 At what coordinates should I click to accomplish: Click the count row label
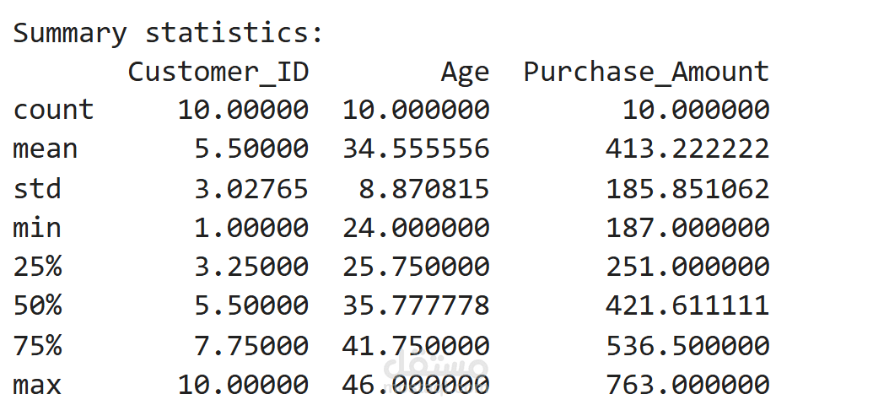[x=53, y=110]
